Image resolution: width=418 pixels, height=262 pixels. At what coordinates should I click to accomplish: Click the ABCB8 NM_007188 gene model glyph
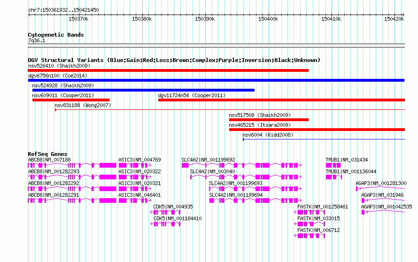click(72, 166)
